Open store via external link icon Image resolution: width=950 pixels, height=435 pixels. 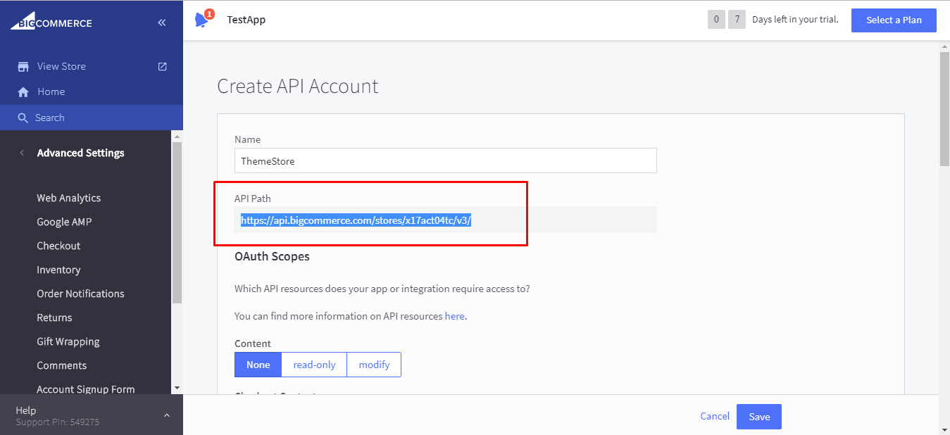point(162,66)
